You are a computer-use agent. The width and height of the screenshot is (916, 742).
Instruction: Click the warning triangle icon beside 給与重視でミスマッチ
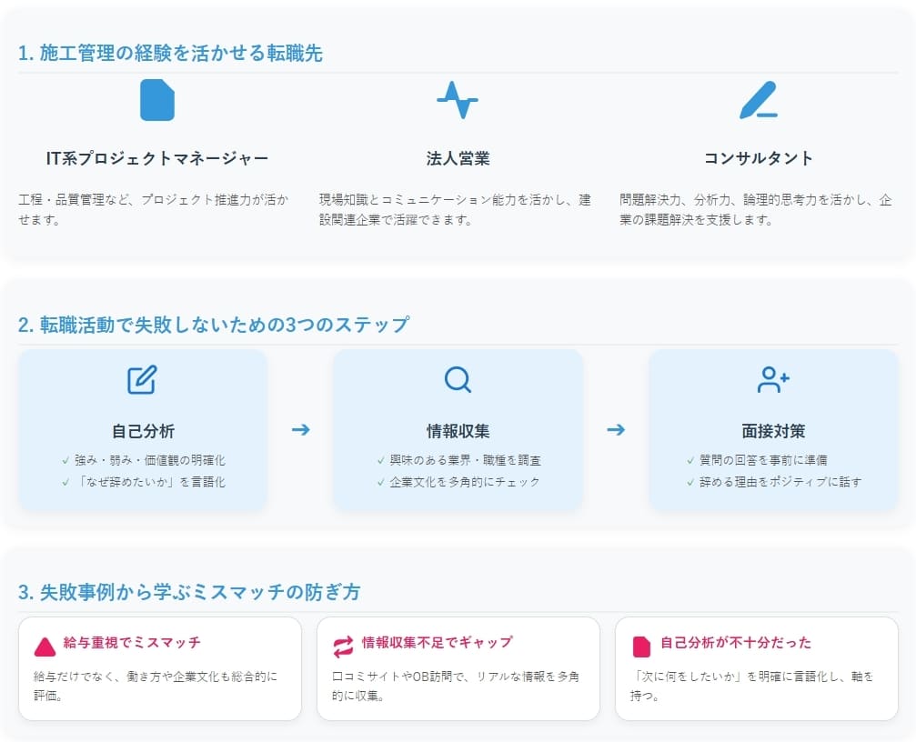coord(45,647)
